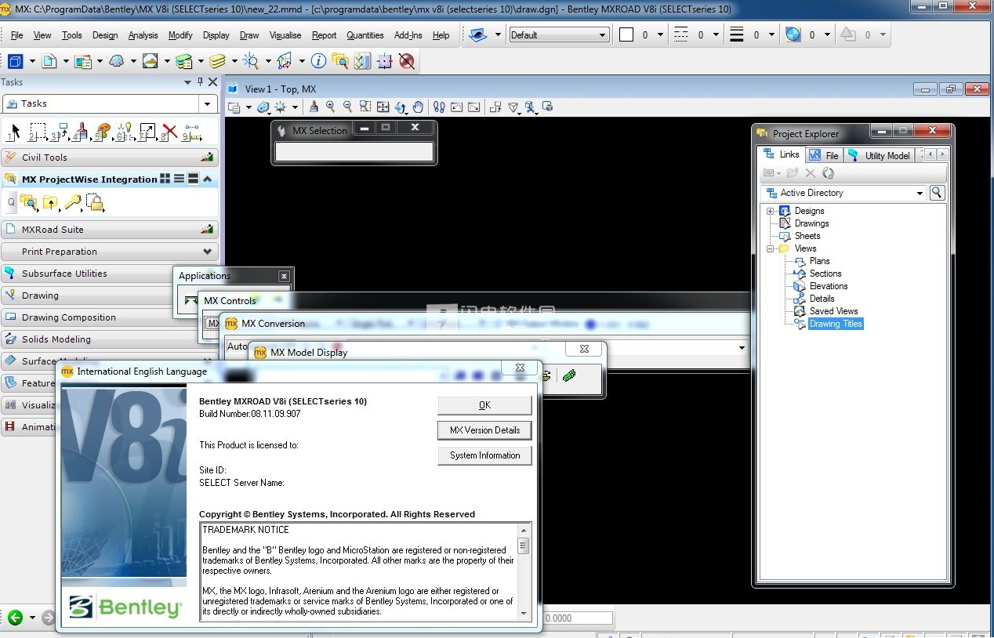Switch to the Utility Model tab
The image size is (994, 638).
pyautogui.click(x=880, y=155)
